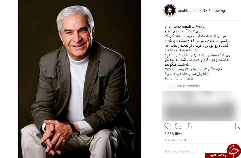View the 3,558 likes list

point(173,134)
